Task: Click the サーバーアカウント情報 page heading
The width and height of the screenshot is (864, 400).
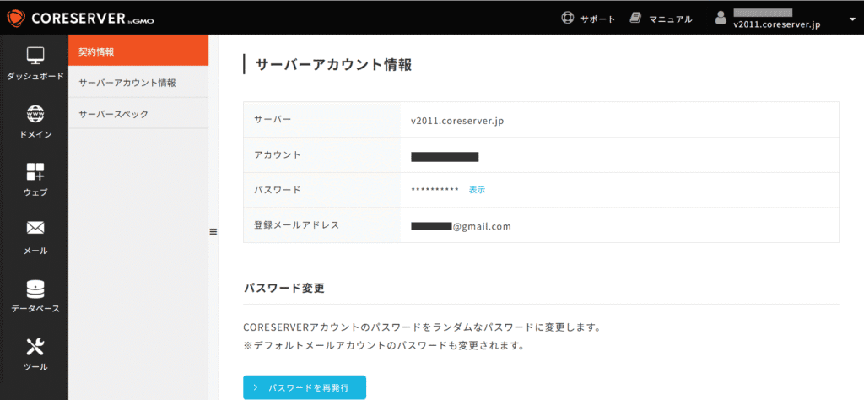Action: pyautogui.click(x=333, y=65)
